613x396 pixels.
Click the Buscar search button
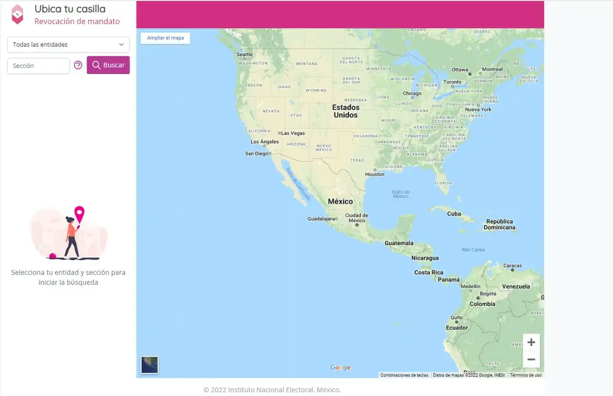pos(108,65)
